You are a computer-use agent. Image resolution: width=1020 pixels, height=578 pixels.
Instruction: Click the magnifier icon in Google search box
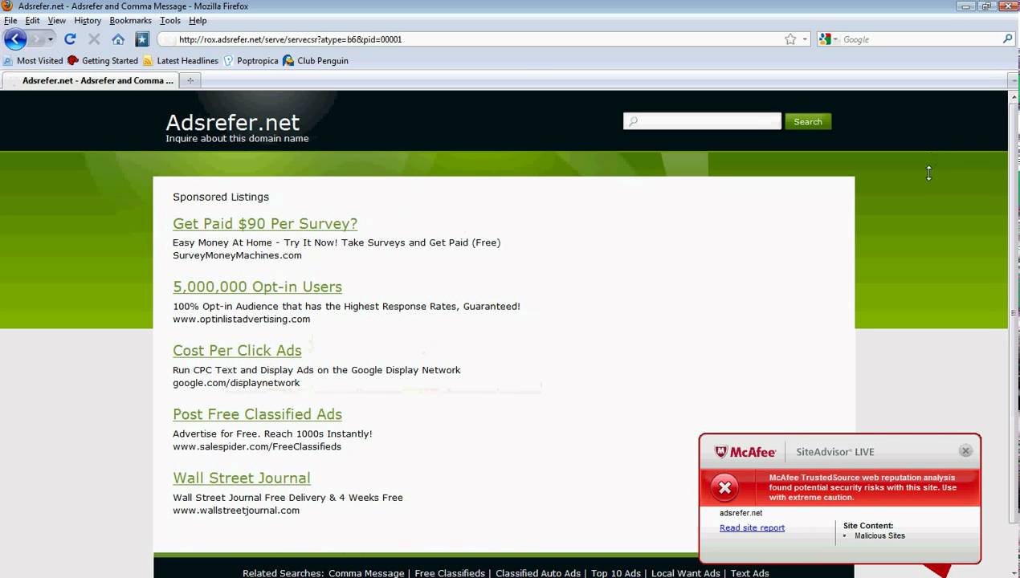click(x=1008, y=39)
